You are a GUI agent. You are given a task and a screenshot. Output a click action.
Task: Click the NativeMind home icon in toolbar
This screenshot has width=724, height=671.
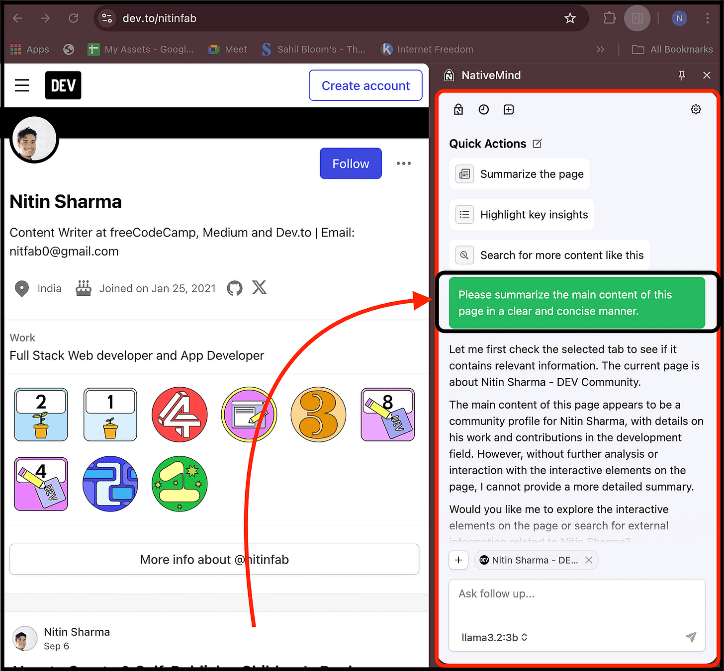pos(458,109)
